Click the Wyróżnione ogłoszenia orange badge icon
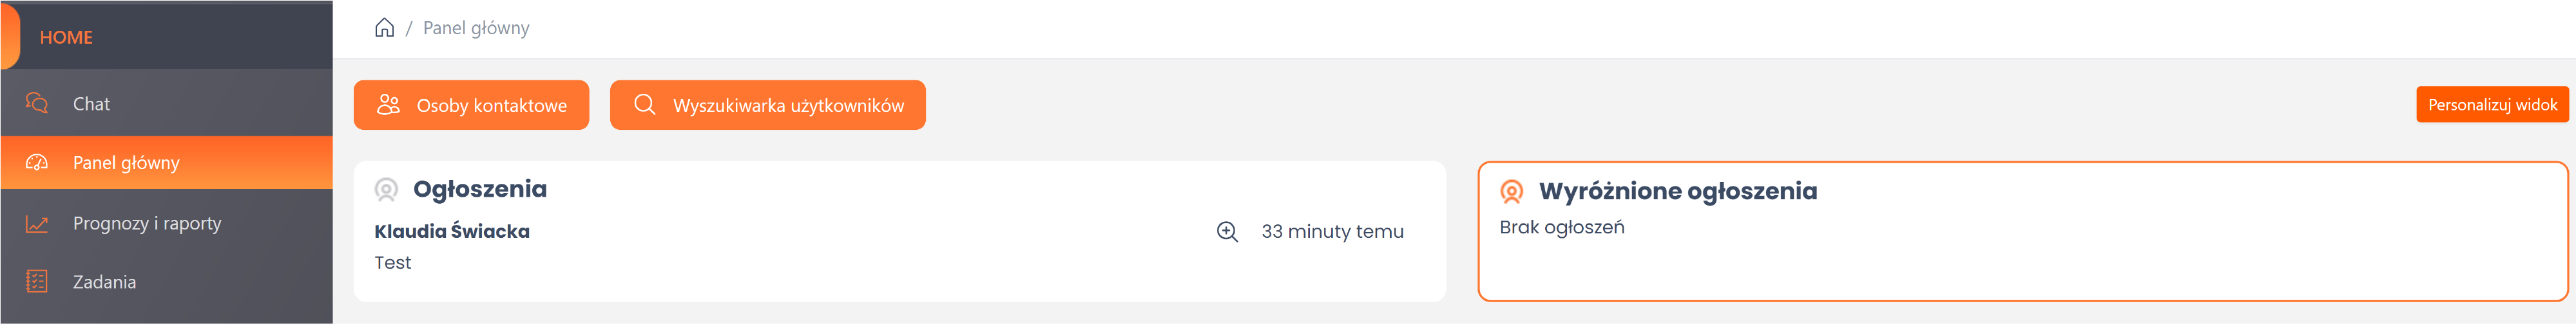 point(1511,192)
